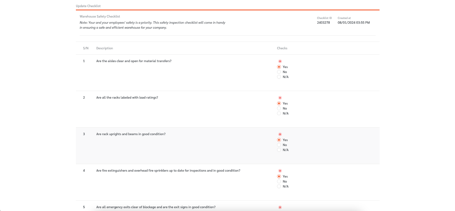Select Yes for aisles clear question

[x=279, y=67]
